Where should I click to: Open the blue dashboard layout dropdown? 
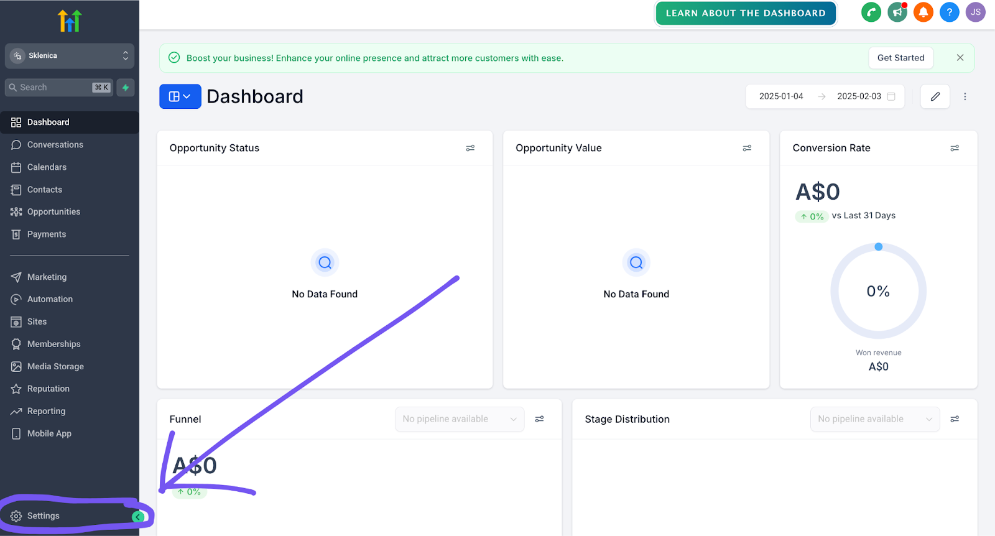point(180,96)
